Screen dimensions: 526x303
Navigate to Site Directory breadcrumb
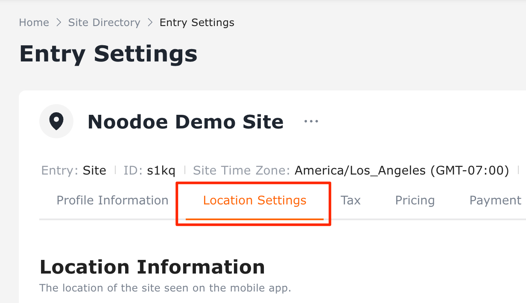click(104, 23)
